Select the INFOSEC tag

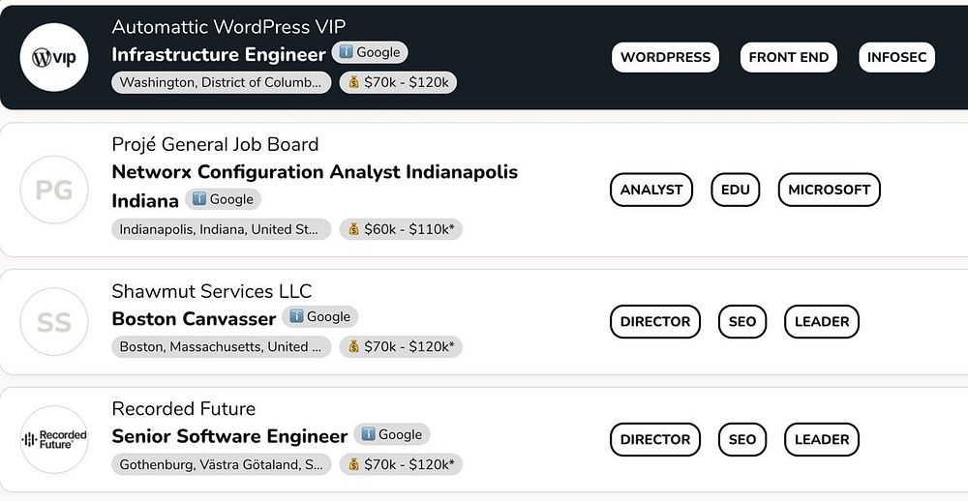(x=896, y=57)
